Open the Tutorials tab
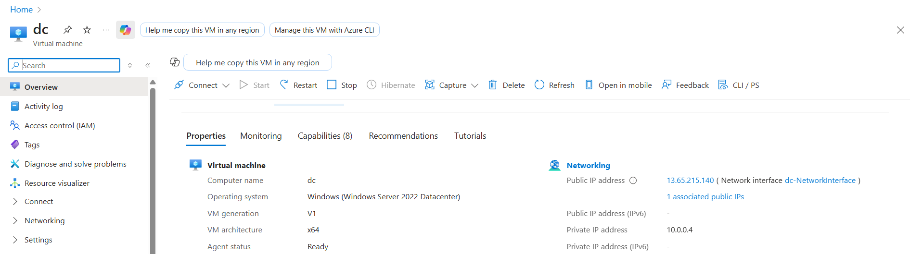Screen dimensions: 910x254 click(x=470, y=136)
